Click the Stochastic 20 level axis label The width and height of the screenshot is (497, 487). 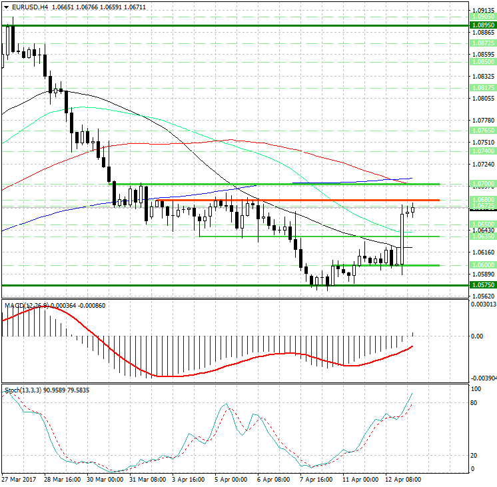click(476, 455)
